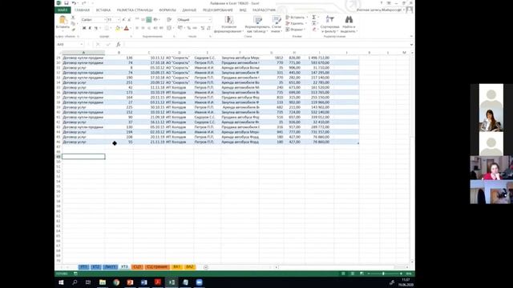This screenshot has width=513, height=288.
Task: Switch to Page Layout view in status bar
Action: point(353,274)
